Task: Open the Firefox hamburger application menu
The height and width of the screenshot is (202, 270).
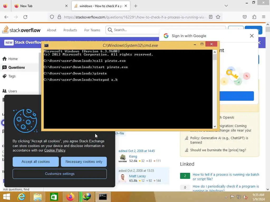Action: pyautogui.click(x=264, y=17)
